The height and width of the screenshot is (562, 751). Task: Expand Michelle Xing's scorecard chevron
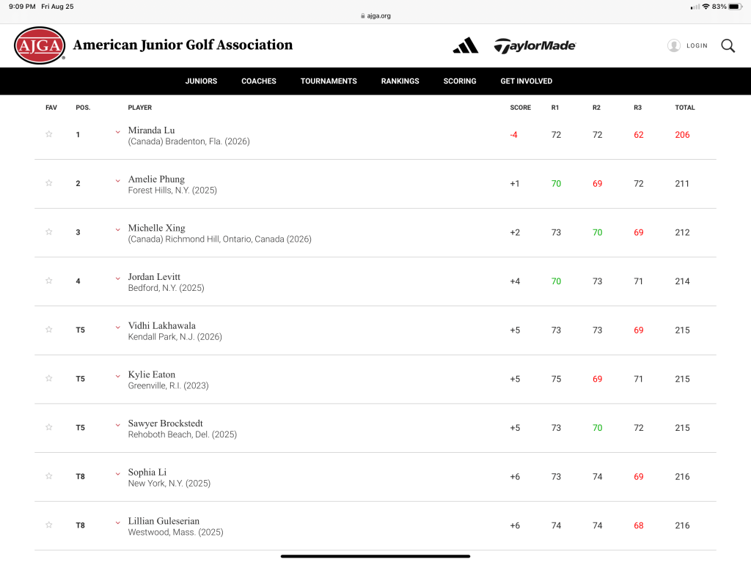tap(117, 229)
